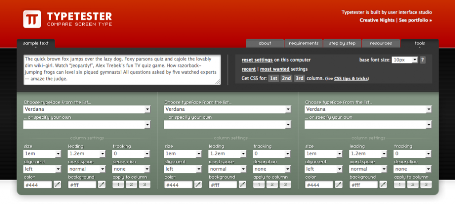Click inside the sample text box

pos(122,70)
